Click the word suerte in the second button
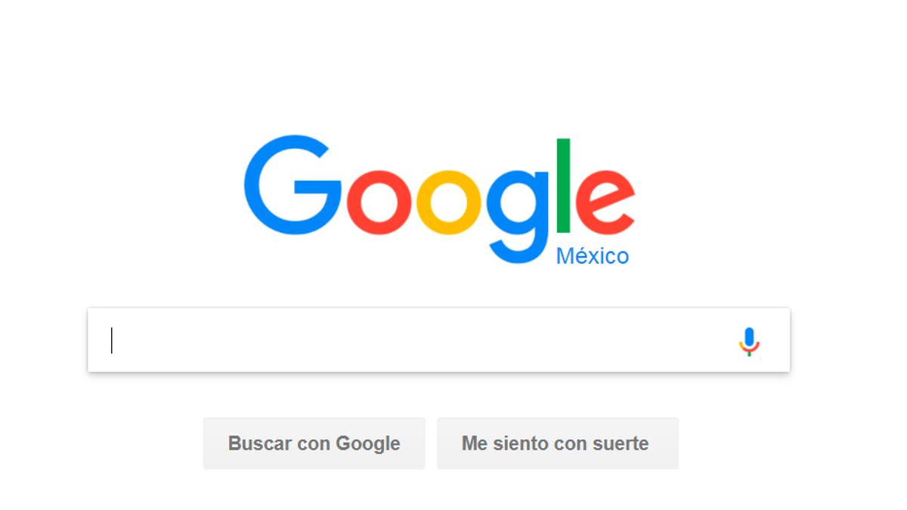 (621, 444)
